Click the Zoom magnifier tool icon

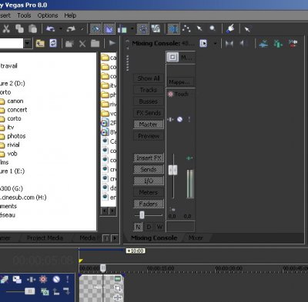tap(213, 28)
